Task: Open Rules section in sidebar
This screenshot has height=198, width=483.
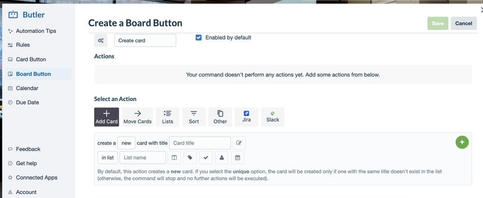Action: coord(23,45)
